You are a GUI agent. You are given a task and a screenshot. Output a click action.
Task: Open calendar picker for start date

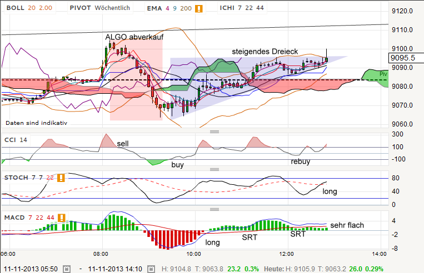pos(67,269)
